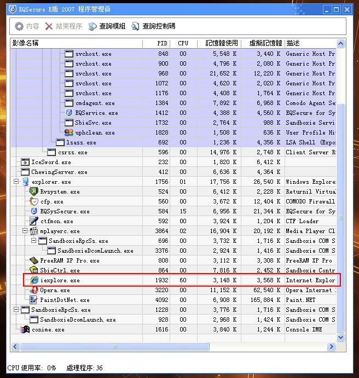Click the horizontal scrollbar left arrow
Viewport: 359px width, 378px height.
tap(15, 346)
